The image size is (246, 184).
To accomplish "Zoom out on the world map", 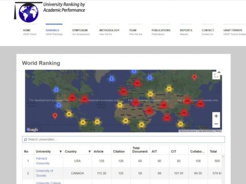I will point(216,124).
